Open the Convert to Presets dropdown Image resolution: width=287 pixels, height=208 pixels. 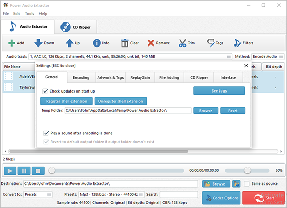[x=38, y=195]
